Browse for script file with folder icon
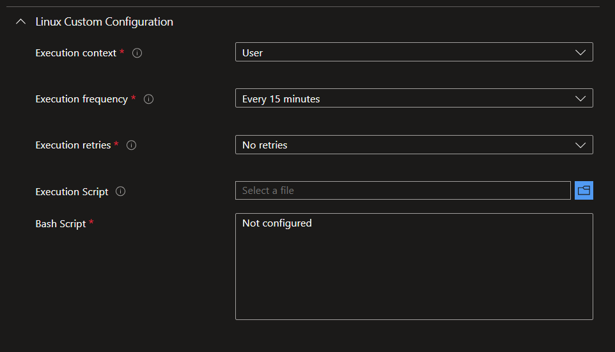This screenshot has width=615, height=352. 584,191
